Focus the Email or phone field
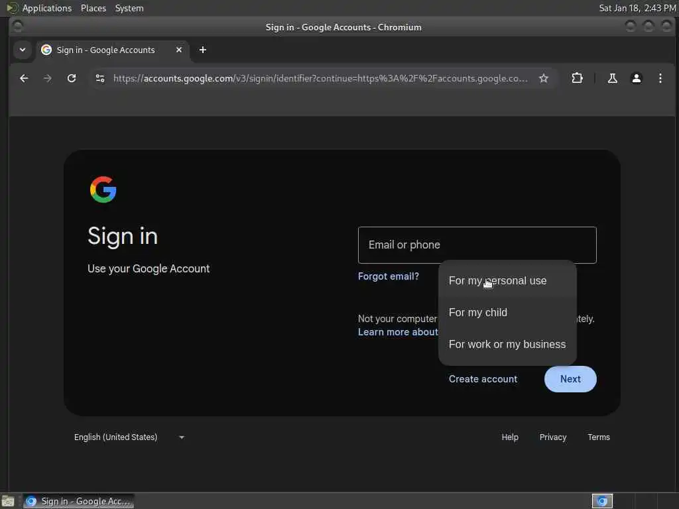Image resolution: width=679 pixels, height=509 pixels. click(477, 245)
